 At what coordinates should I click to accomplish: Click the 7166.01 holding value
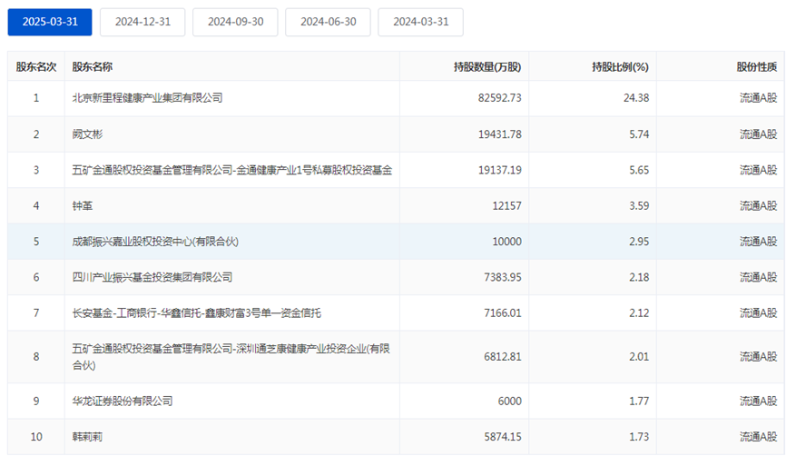(503, 313)
